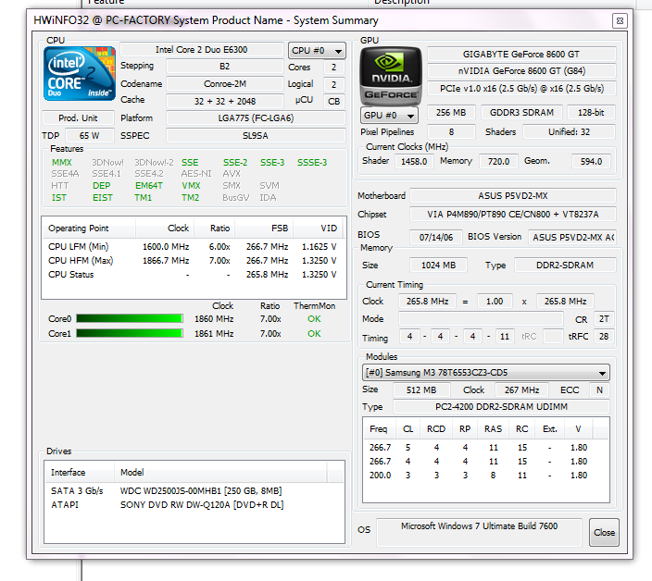Click the Model column header in Drives
This screenshot has width=652, height=581.
point(220,473)
